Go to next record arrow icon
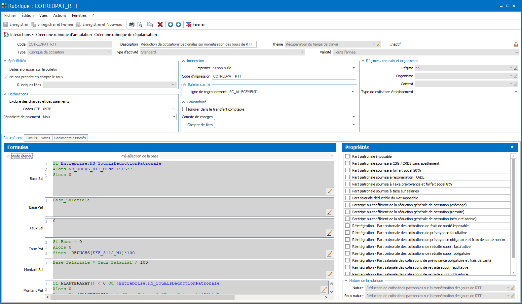The image size is (522, 304). (178, 24)
